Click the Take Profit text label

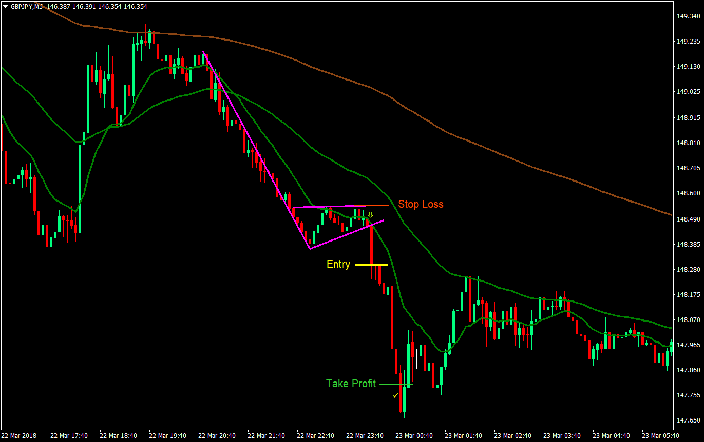click(351, 384)
